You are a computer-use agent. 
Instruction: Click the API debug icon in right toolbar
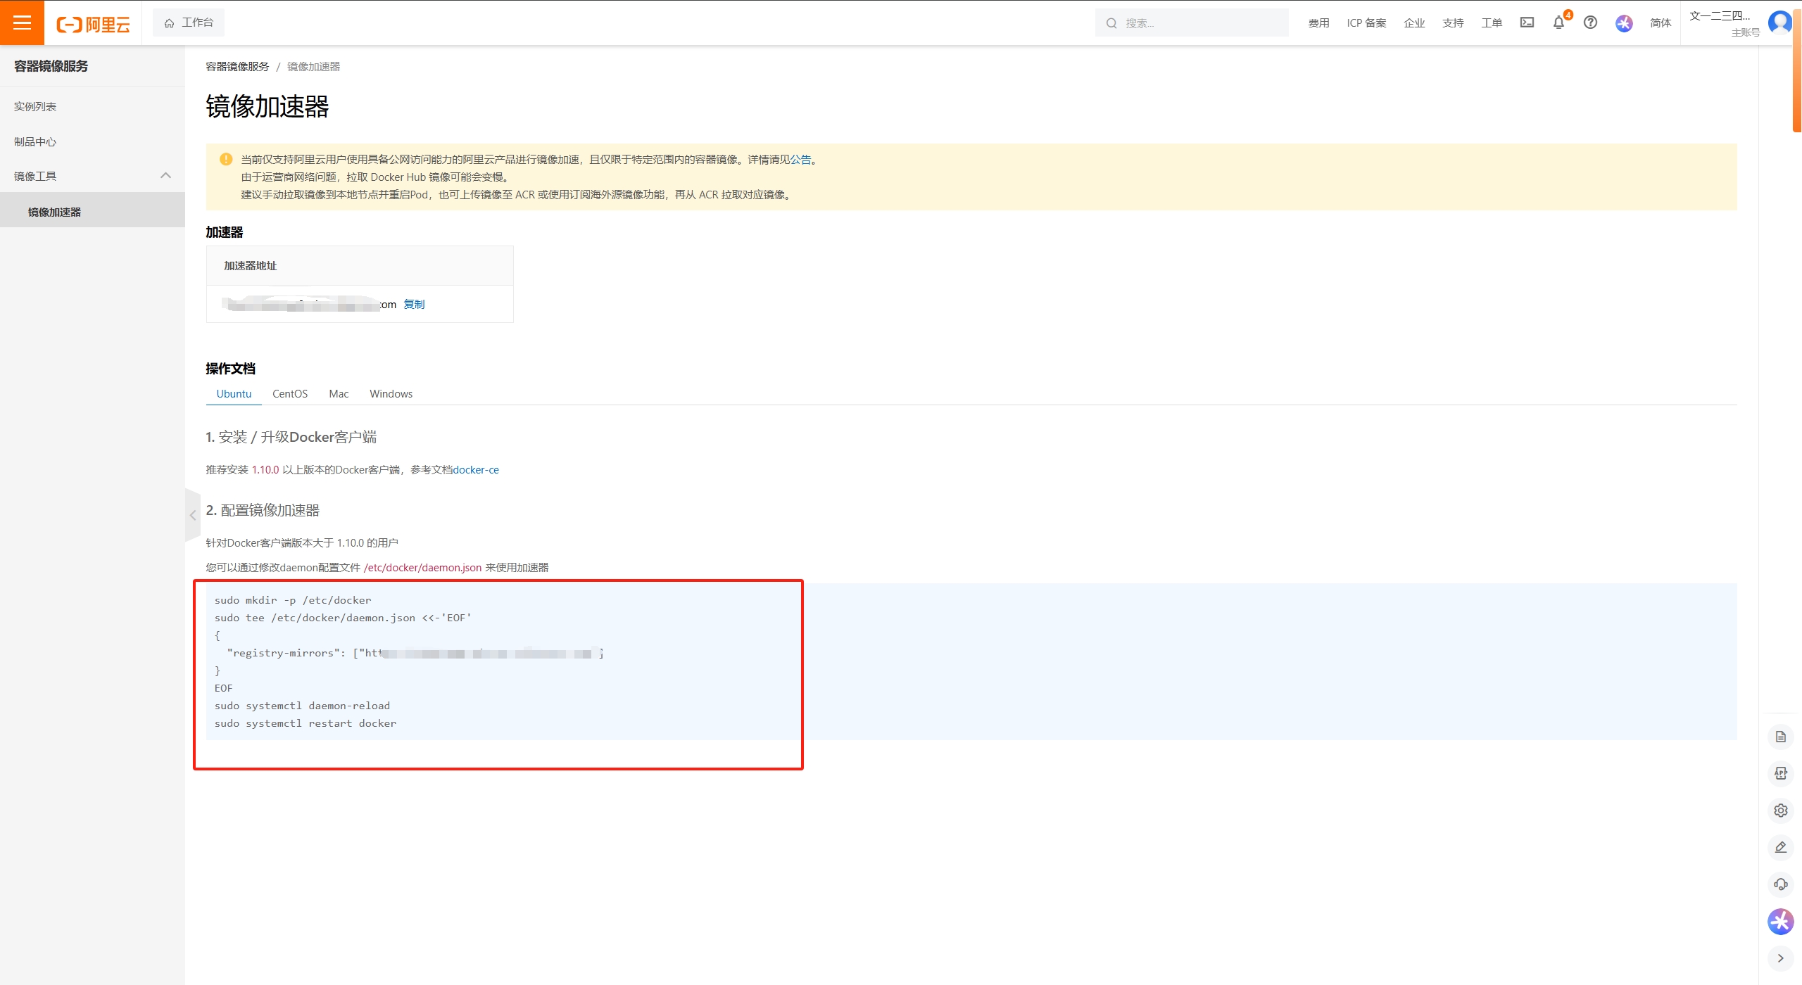[x=1781, y=773]
